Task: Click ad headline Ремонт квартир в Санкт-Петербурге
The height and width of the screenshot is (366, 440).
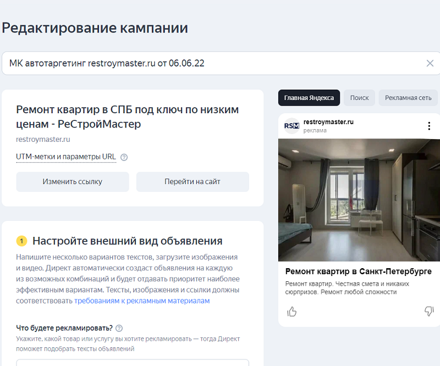Action: (359, 271)
